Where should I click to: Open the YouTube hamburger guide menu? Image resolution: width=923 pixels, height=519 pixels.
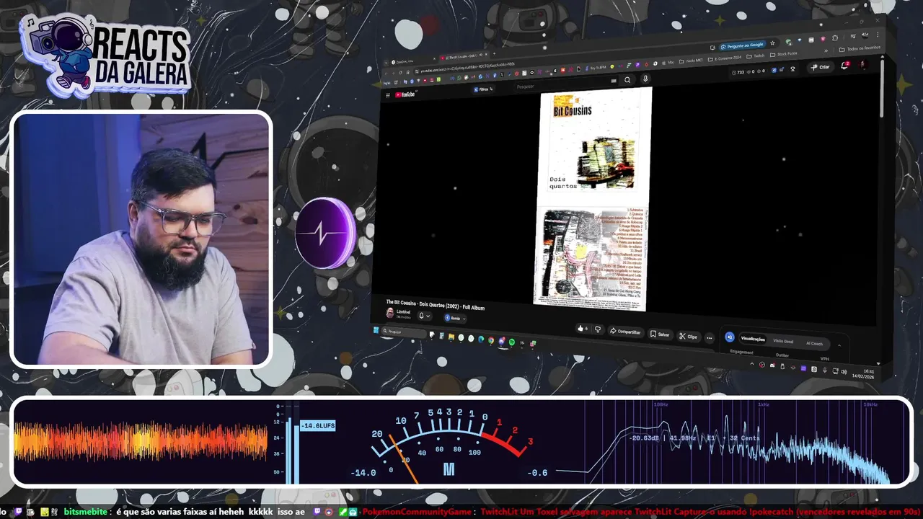point(388,95)
